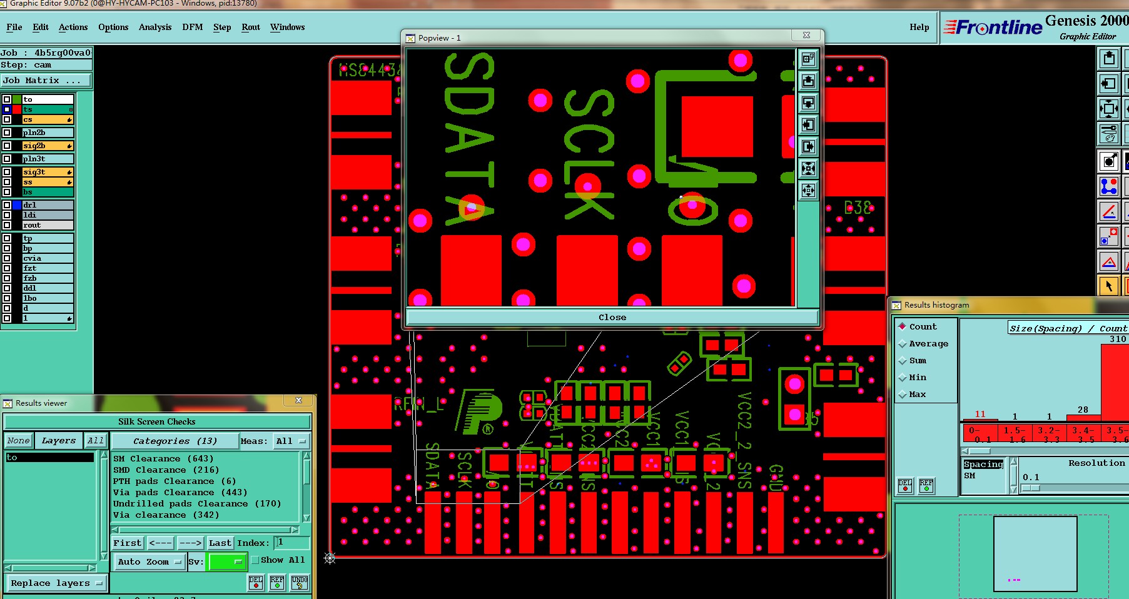
Task: Select the red line measure tool
Action: coord(1109,211)
